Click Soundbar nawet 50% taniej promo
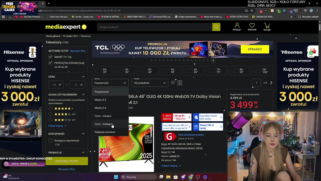This screenshot has height=181, width=321. coord(208,117)
